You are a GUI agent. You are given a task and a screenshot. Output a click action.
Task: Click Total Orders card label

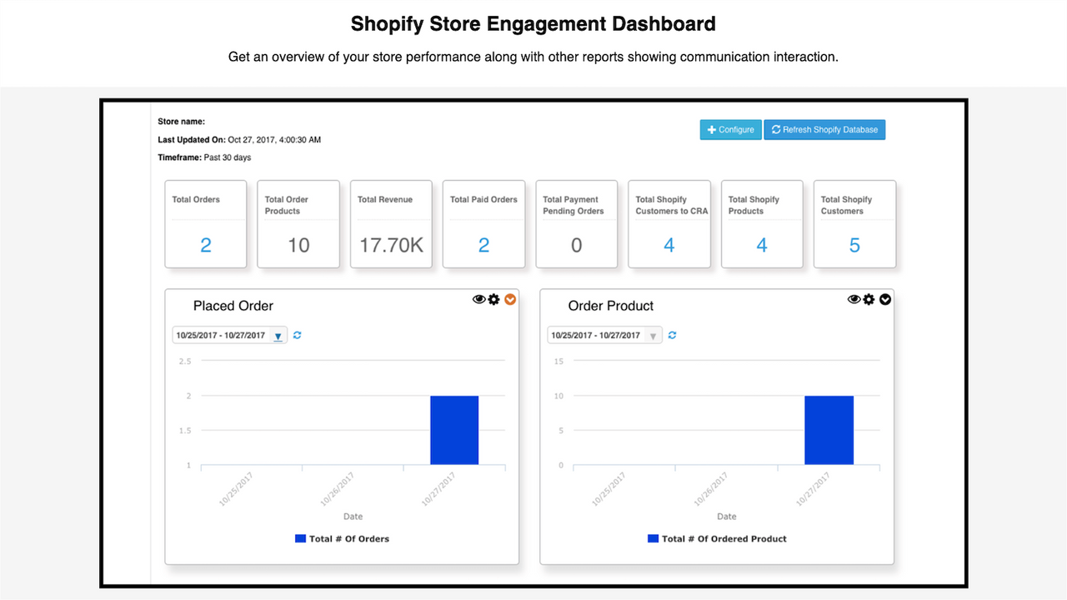[196, 199]
